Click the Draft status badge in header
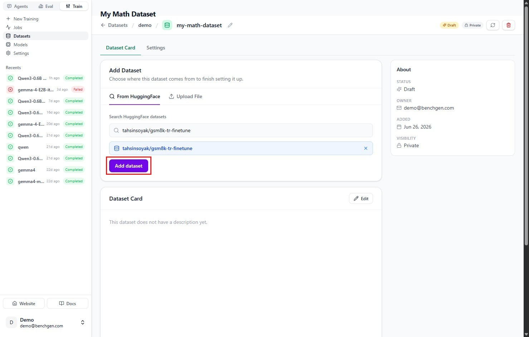This screenshot has height=337, width=529. point(449,25)
